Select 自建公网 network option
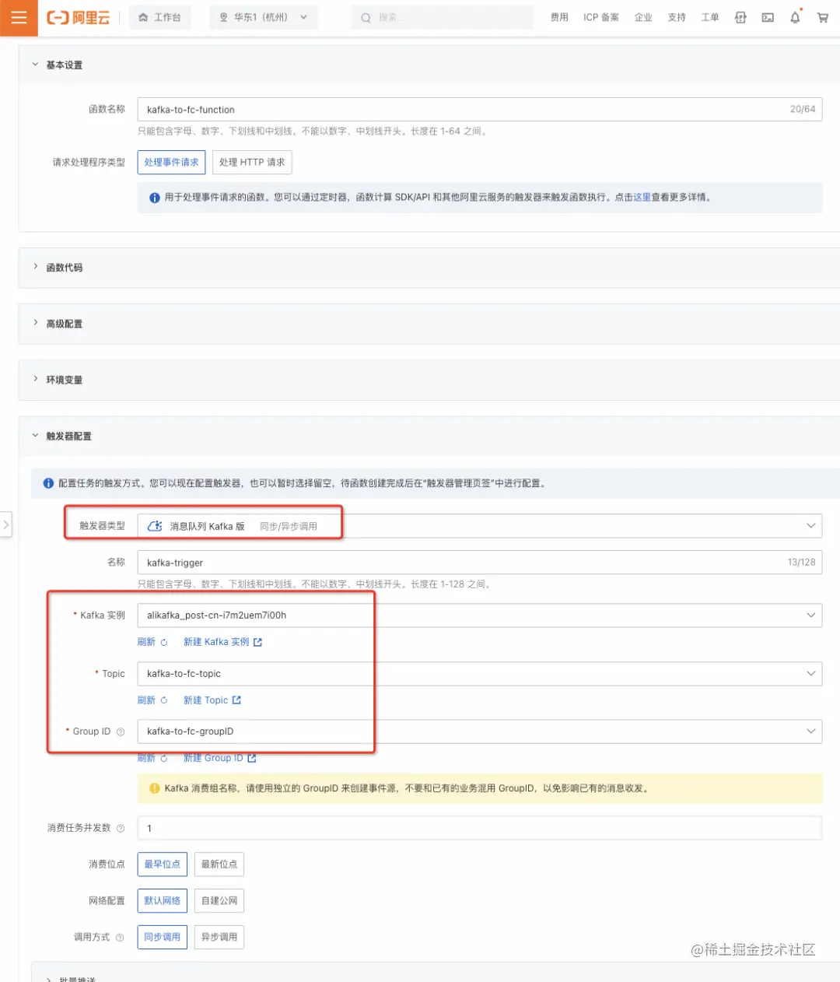840x982 pixels. 219,901
